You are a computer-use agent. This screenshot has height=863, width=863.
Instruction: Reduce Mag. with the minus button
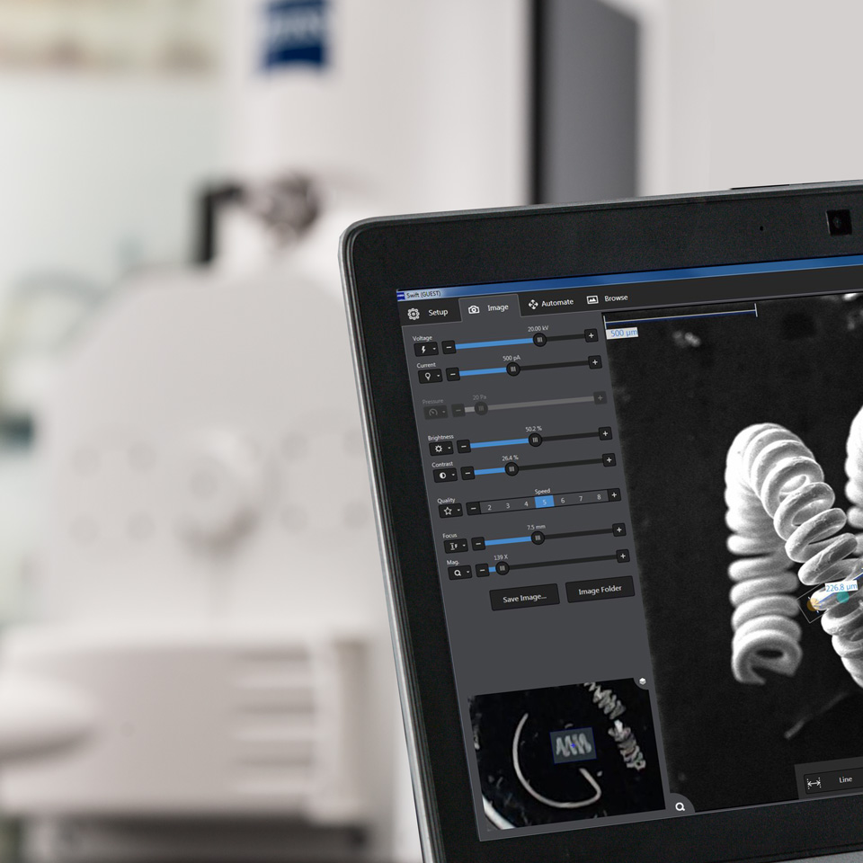(x=483, y=571)
